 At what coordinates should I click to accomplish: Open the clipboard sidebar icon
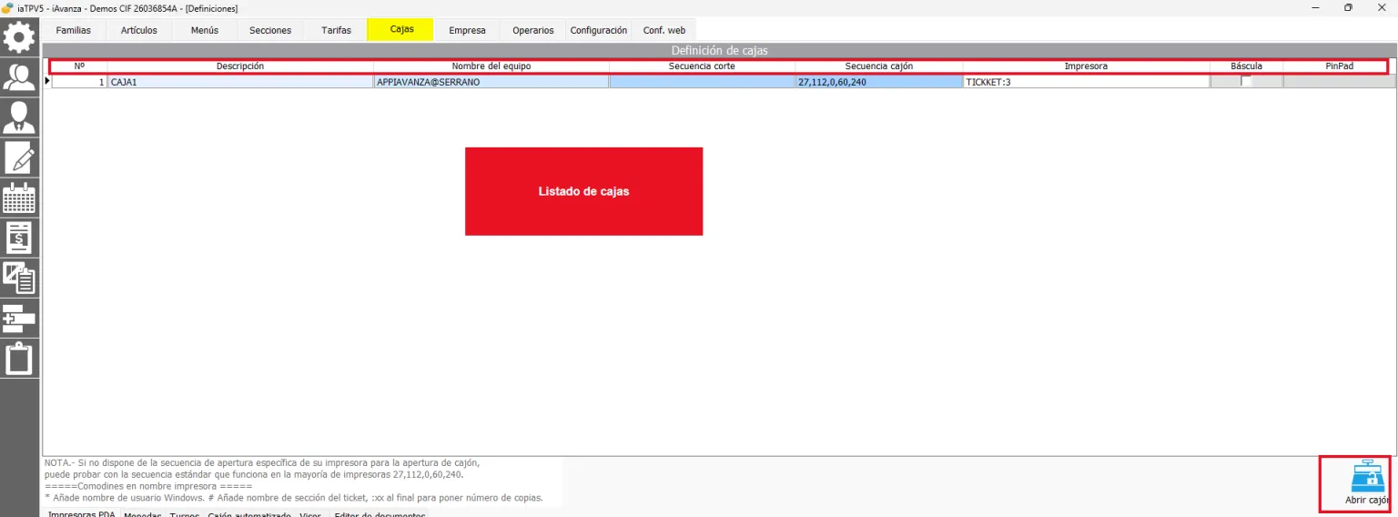coord(19,358)
